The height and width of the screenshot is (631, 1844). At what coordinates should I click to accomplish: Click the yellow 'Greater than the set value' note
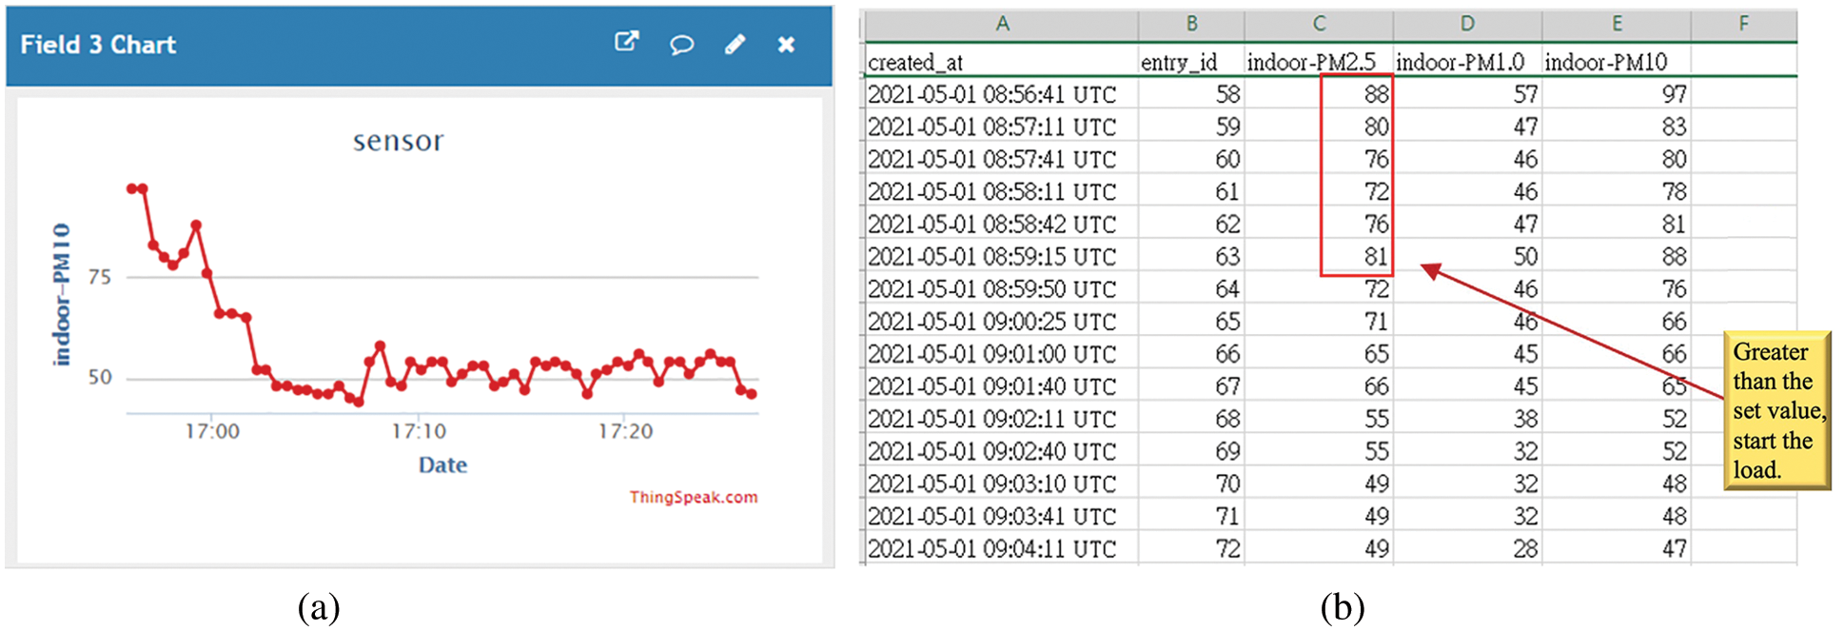1776,410
